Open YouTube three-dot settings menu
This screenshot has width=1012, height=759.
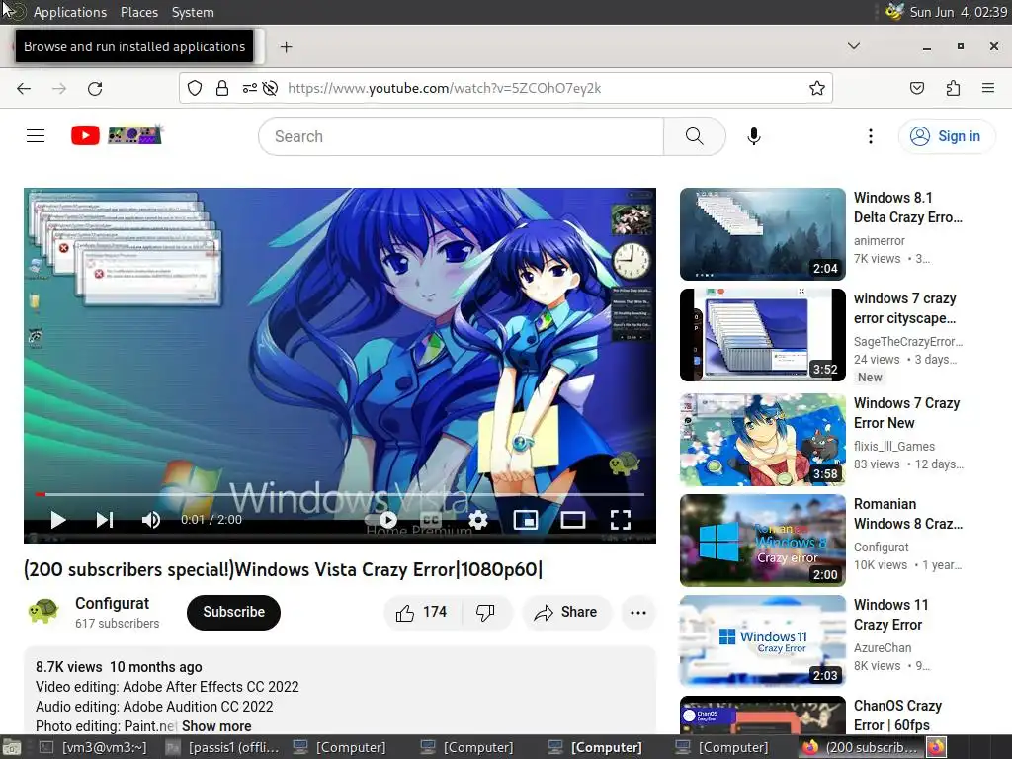point(871,136)
